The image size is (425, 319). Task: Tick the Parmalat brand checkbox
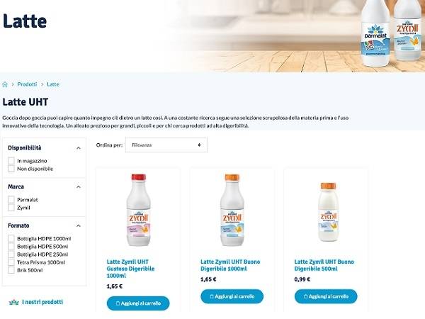click(11, 200)
